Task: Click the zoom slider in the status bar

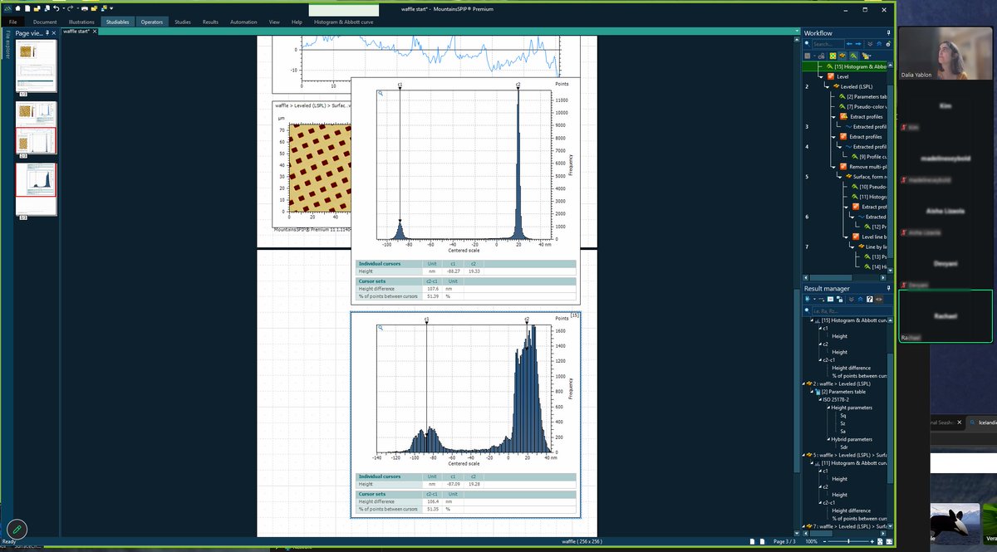Action: [x=849, y=541]
